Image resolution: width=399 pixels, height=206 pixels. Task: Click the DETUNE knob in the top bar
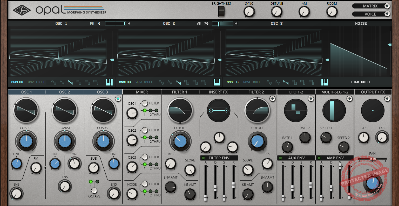coord(276,12)
